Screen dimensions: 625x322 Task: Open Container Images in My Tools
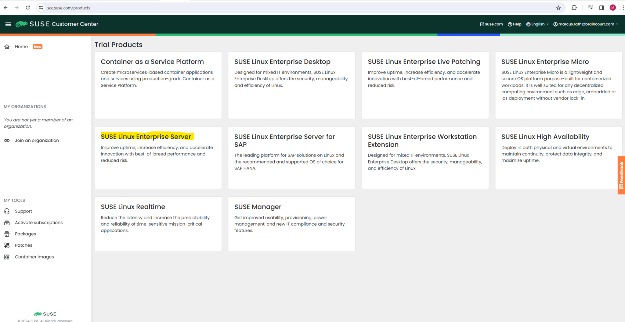(x=7, y=256)
